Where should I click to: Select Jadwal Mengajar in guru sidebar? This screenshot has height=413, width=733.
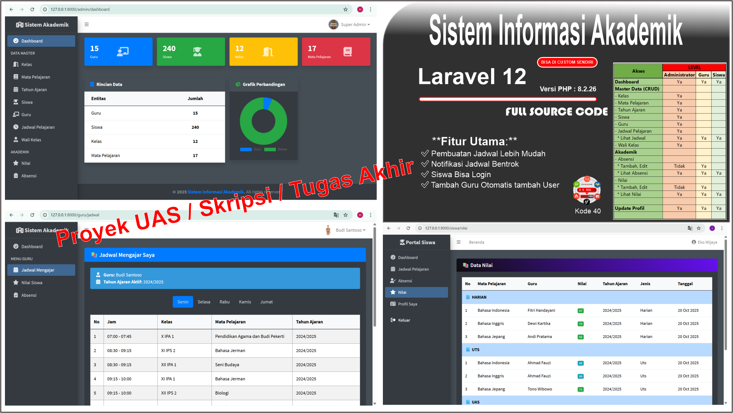tap(41, 270)
